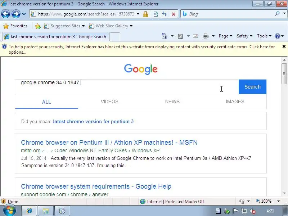Select the ALL results tab
The height and width of the screenshot is (216, 288).
[46, 102]
